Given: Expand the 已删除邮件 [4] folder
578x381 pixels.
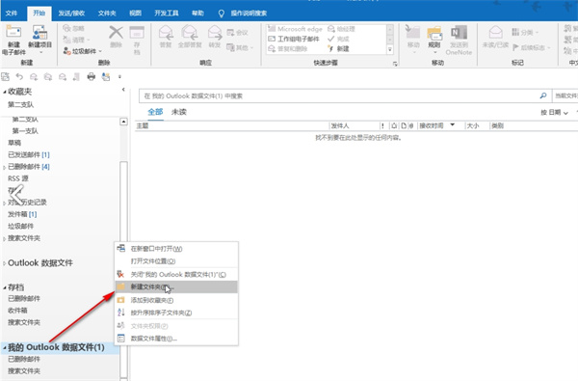Looking at the screenshot, I should pyautogui.click(x=4, y=167).
